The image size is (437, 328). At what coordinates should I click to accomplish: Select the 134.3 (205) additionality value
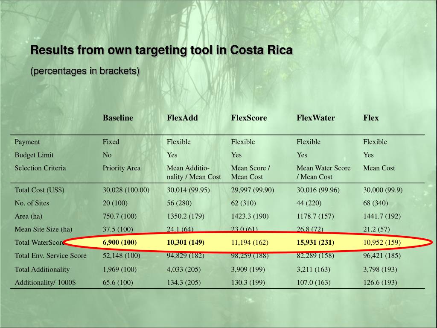pos(184,283)
